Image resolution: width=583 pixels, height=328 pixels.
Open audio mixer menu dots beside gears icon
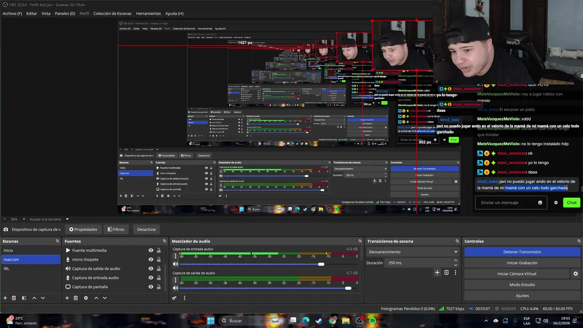184,298
